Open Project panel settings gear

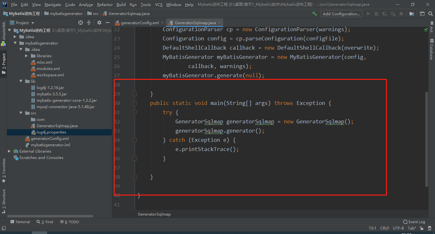click(x=99, y=23)
